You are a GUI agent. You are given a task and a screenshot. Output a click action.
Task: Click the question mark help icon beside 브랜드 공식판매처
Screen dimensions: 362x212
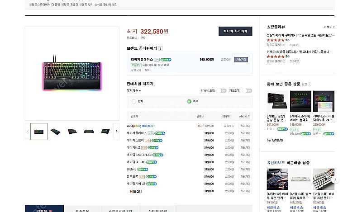(161, 48)
